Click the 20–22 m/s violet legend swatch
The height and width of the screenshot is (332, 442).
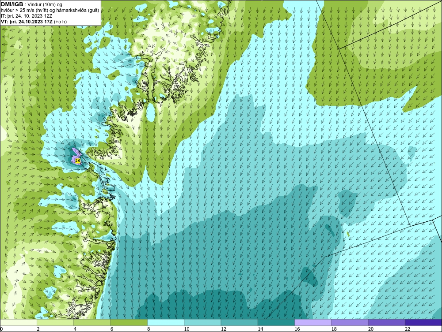[x=386, y=322]
